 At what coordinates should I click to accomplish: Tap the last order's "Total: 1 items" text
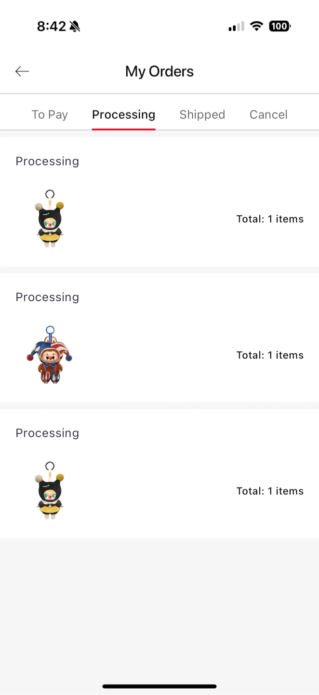click(x=270, y=491)
